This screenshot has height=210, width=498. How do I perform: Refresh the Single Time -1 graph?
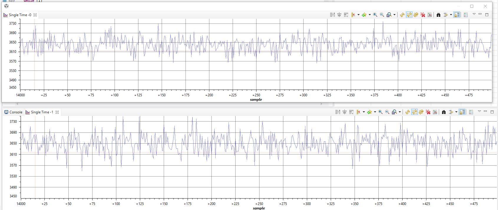click(408, 112)
